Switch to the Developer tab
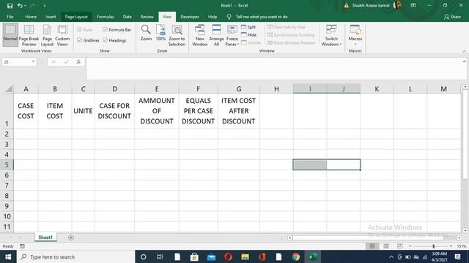The width and height of the screenshot is (469, 263). [x=190, y=17]
